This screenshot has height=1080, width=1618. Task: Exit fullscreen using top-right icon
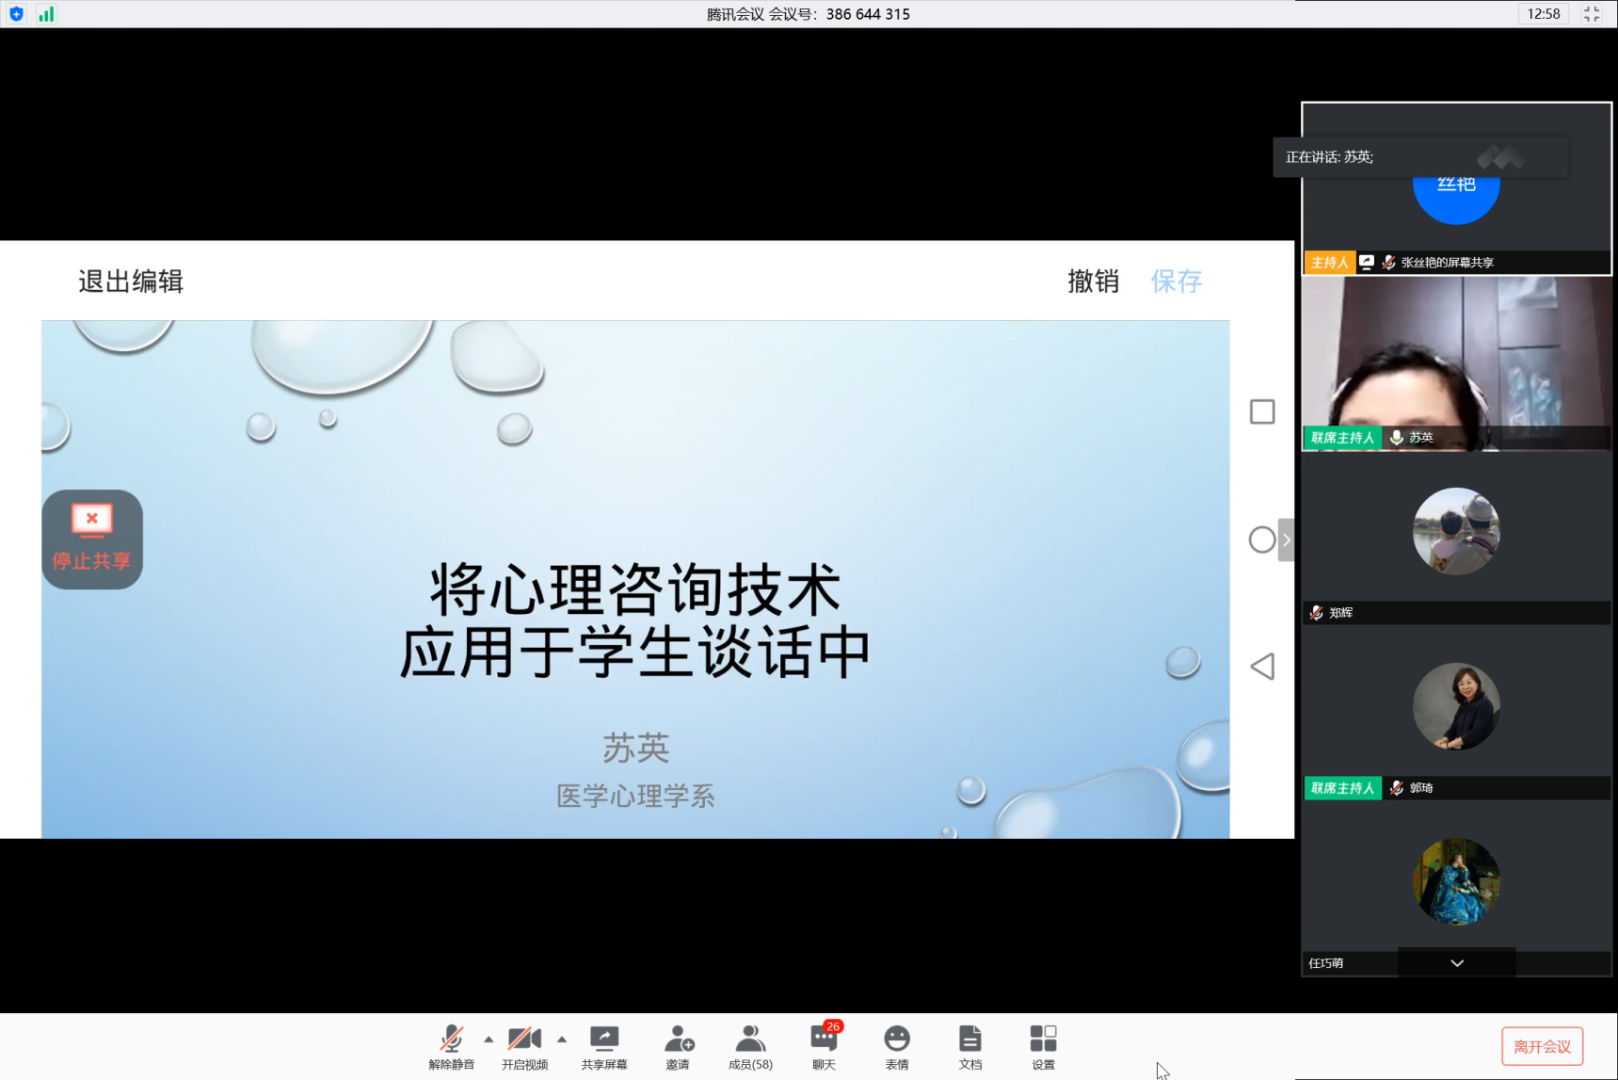click(x=1592, y=14)
